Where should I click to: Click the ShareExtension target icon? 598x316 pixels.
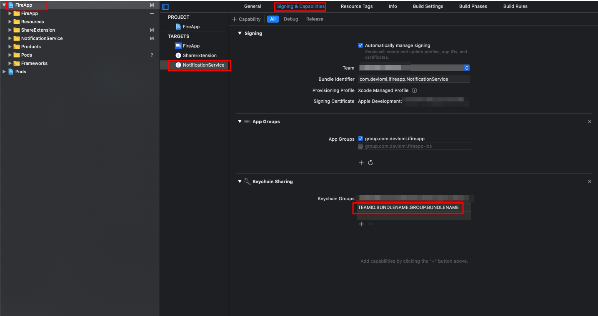(x=178, y=55)
